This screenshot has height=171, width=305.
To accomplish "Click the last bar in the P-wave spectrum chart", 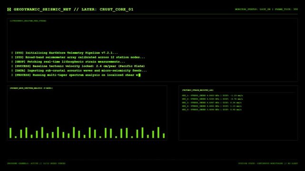I will [x=164, y=136].
